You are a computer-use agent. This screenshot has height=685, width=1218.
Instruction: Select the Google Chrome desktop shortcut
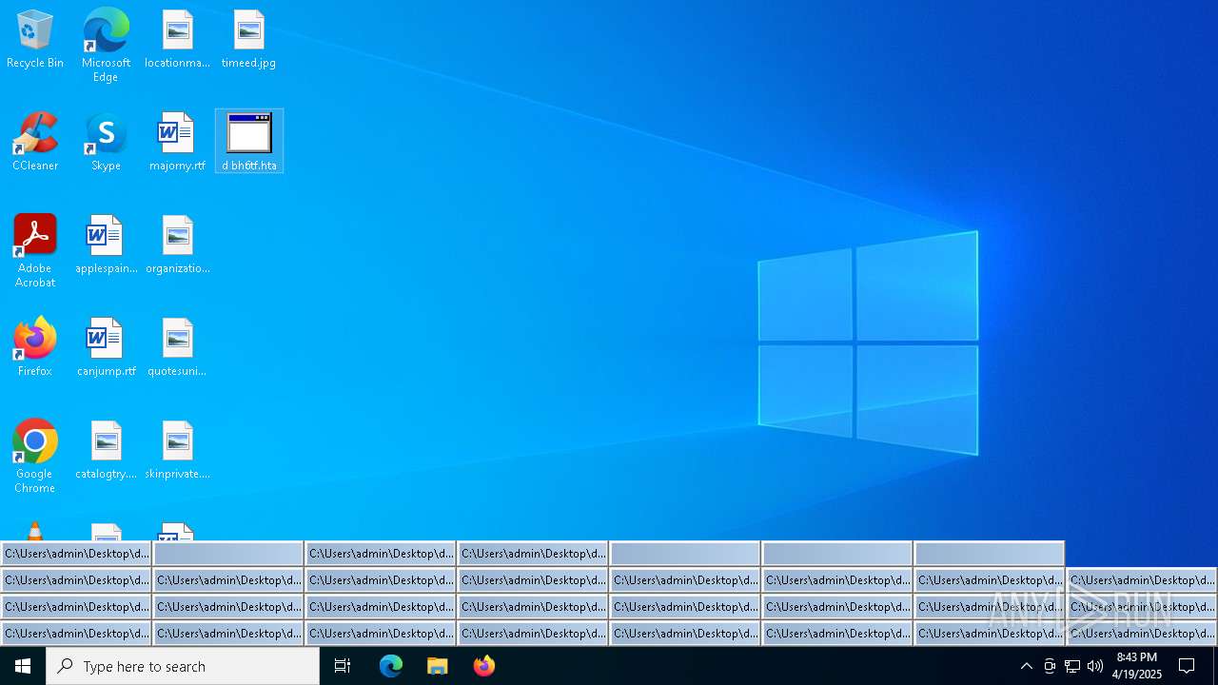(x=35, y=457)
